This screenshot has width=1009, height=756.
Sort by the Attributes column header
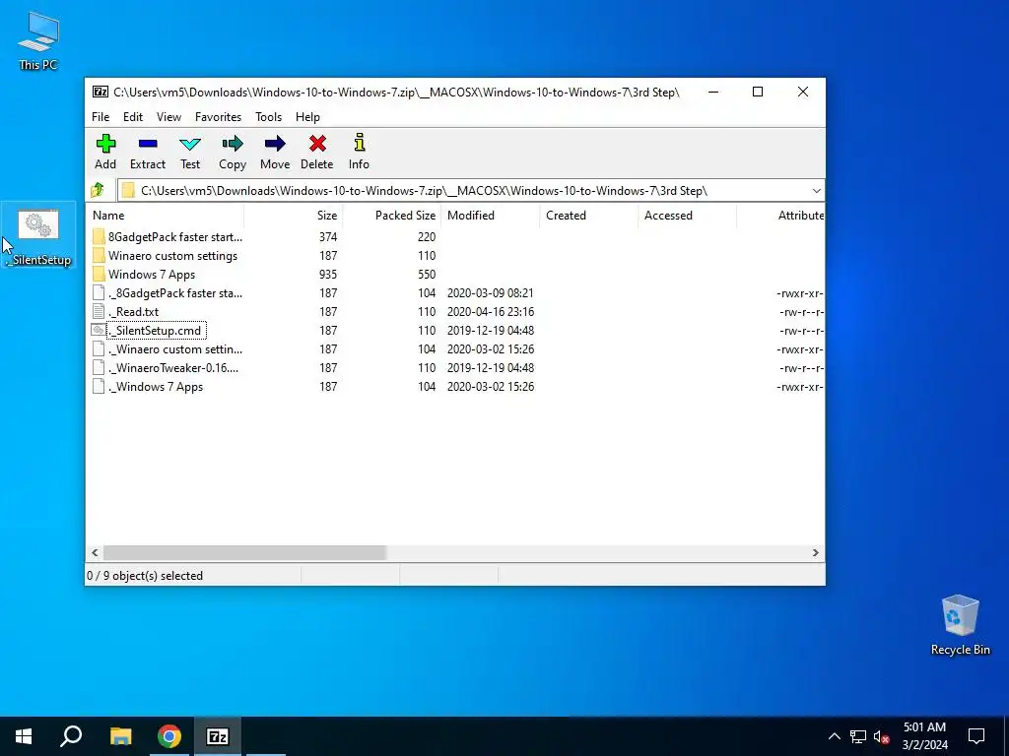[x=780, y=216]
